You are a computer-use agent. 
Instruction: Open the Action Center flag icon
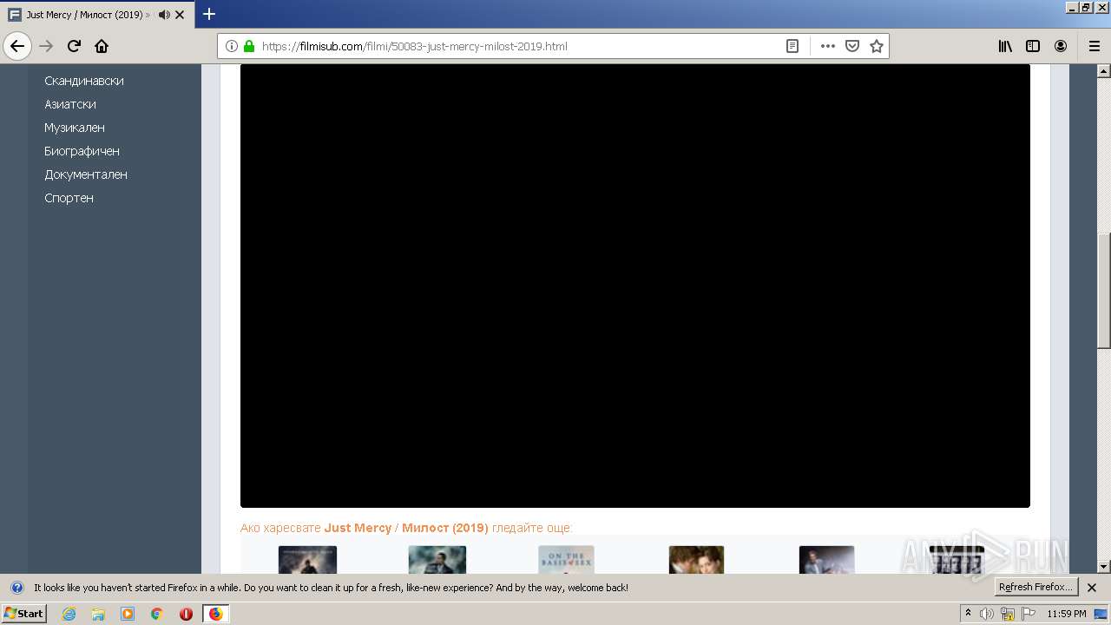[1029, 614]
